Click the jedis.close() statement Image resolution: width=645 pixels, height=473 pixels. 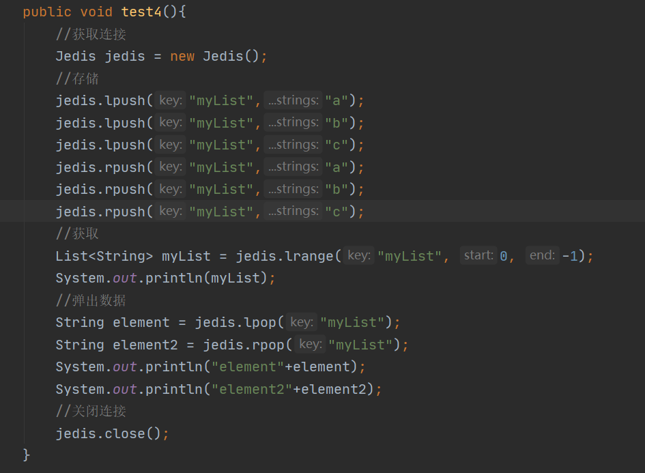(113, 434)
